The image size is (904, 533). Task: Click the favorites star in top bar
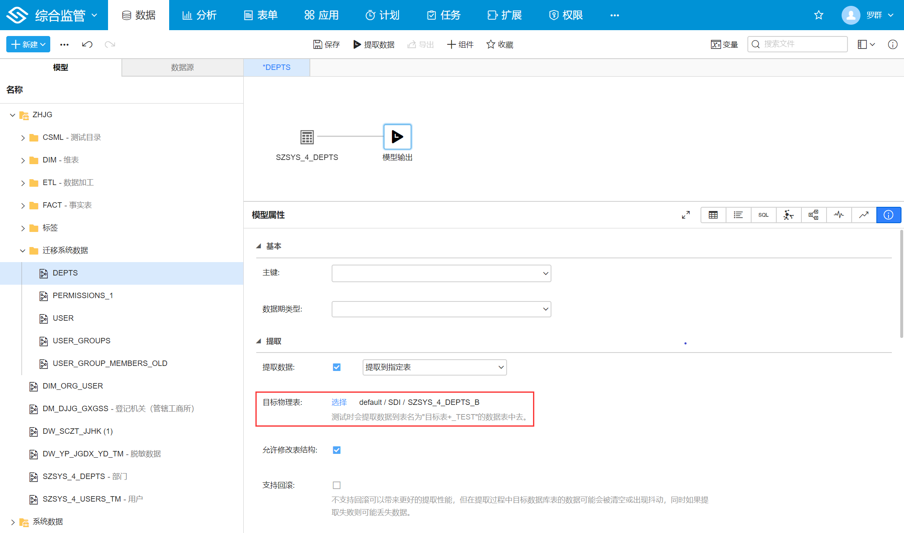tap(818, 15)
